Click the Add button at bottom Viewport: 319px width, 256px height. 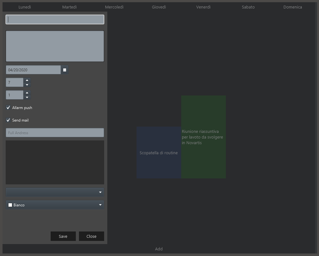click(x=159, y=249)
